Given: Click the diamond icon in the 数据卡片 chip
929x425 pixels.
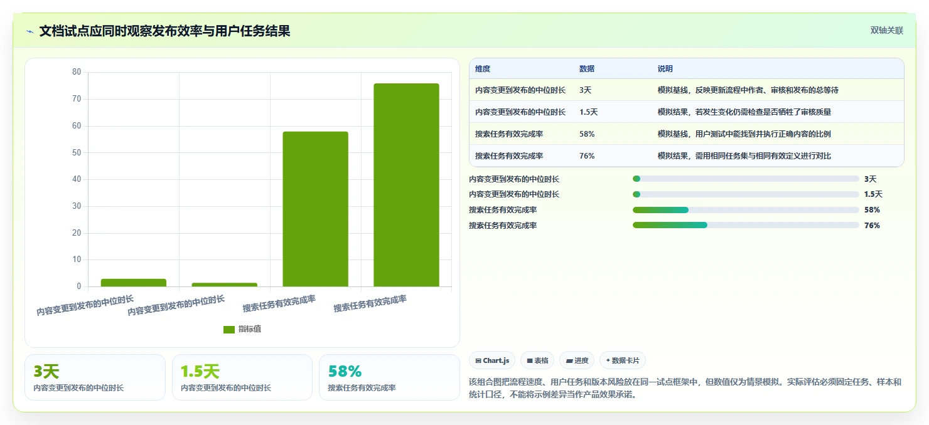Looking at the screenshot, I should point(608,360).
